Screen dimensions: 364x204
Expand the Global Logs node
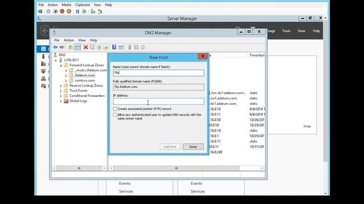[x=61, y=101]
